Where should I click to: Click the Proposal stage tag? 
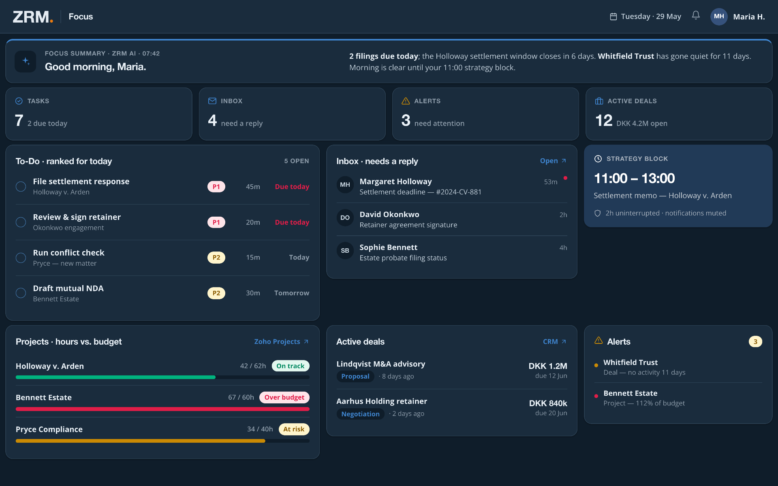tap(355, 376)
